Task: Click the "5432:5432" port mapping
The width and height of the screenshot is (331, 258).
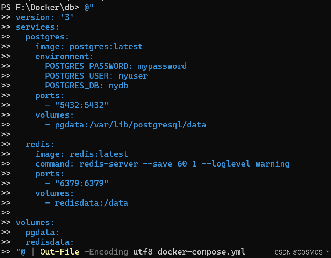Action: pos(81,105)
